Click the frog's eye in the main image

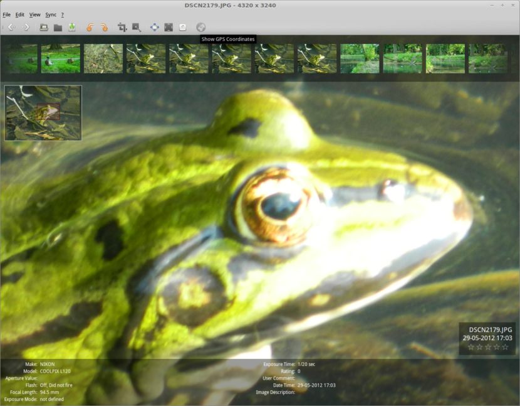coord(278,205)
